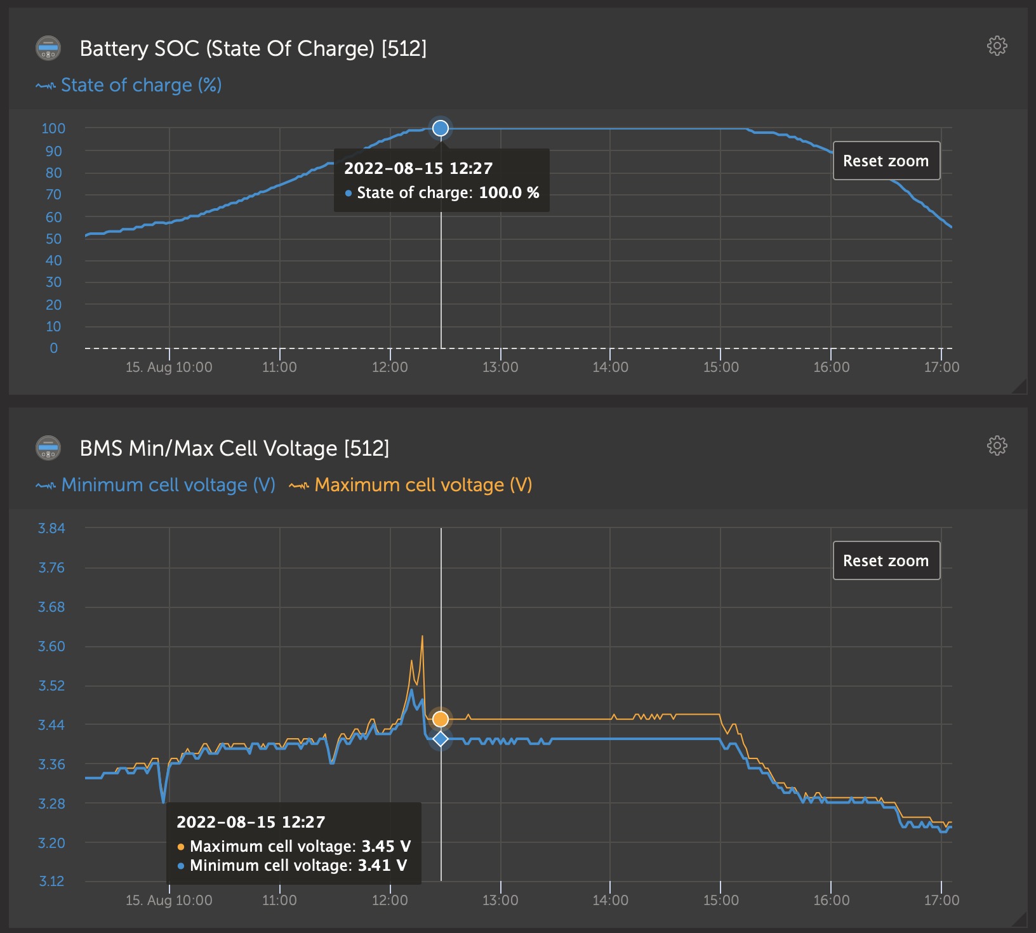Click the blue squiggle icon before State of charge
Image resolution: width=1036 pixels, height=933 pixels.
(45, 86)
